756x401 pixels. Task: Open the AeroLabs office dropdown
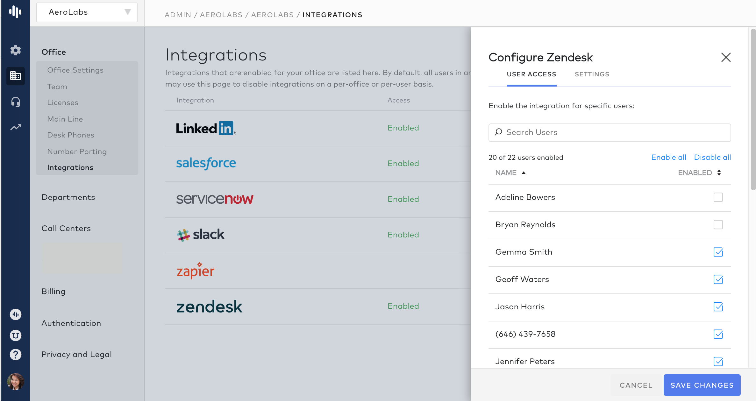pyautogui.click(x=87, y=12)
